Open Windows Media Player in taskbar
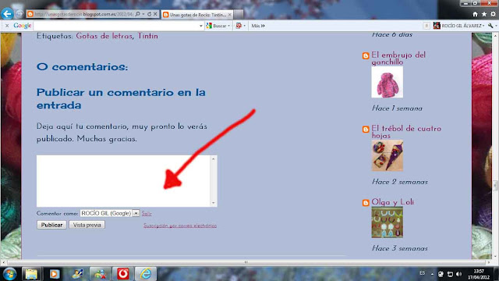Screen dimensions: 499x281 point(54,274)
